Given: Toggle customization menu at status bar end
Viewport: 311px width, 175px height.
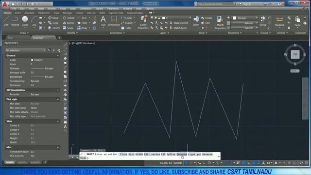Looking at the screenshot, I should coord(307,163).
